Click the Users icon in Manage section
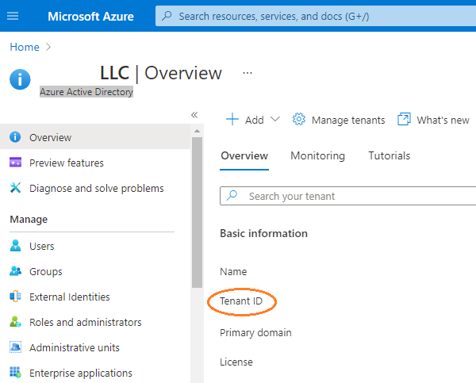 coord(15,246)
